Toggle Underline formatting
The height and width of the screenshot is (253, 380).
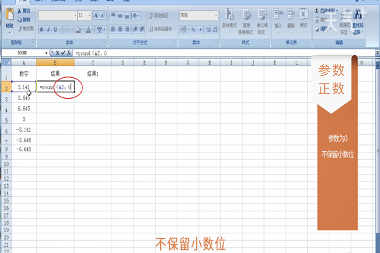pos(56,30)
